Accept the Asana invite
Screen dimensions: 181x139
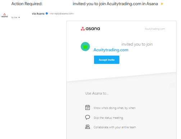(x=107, y=60)
